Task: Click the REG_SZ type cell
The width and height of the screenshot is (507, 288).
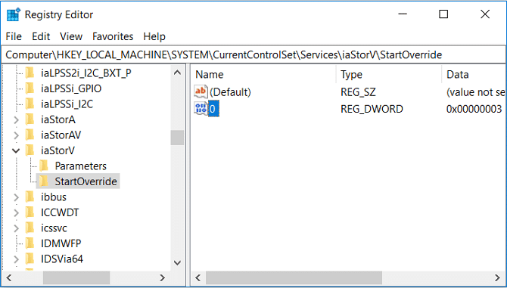Action: pyautogui.click(x=358, y=92)
